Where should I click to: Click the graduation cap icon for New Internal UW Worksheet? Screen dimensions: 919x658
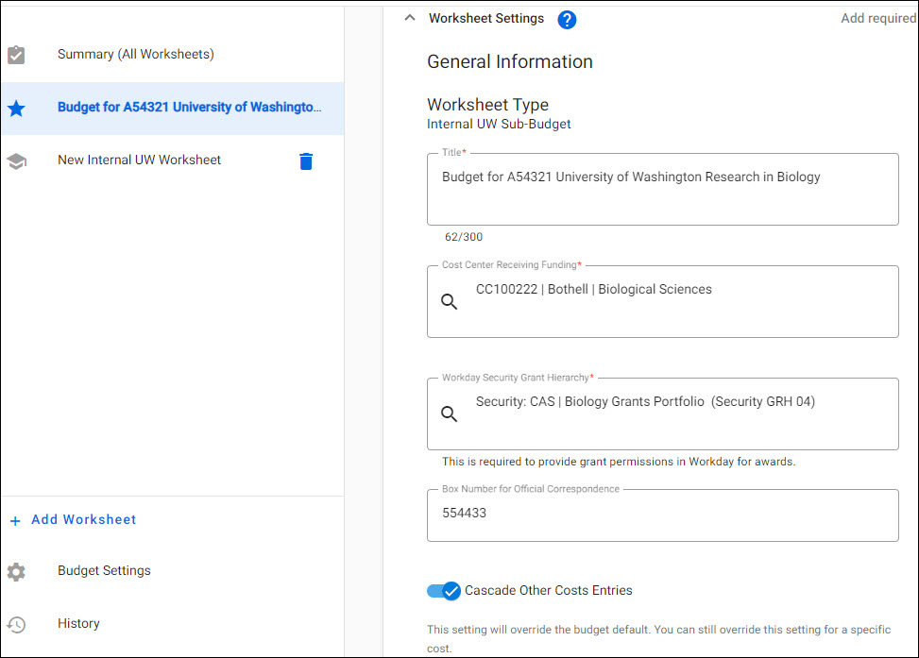(x=16, y=160)
